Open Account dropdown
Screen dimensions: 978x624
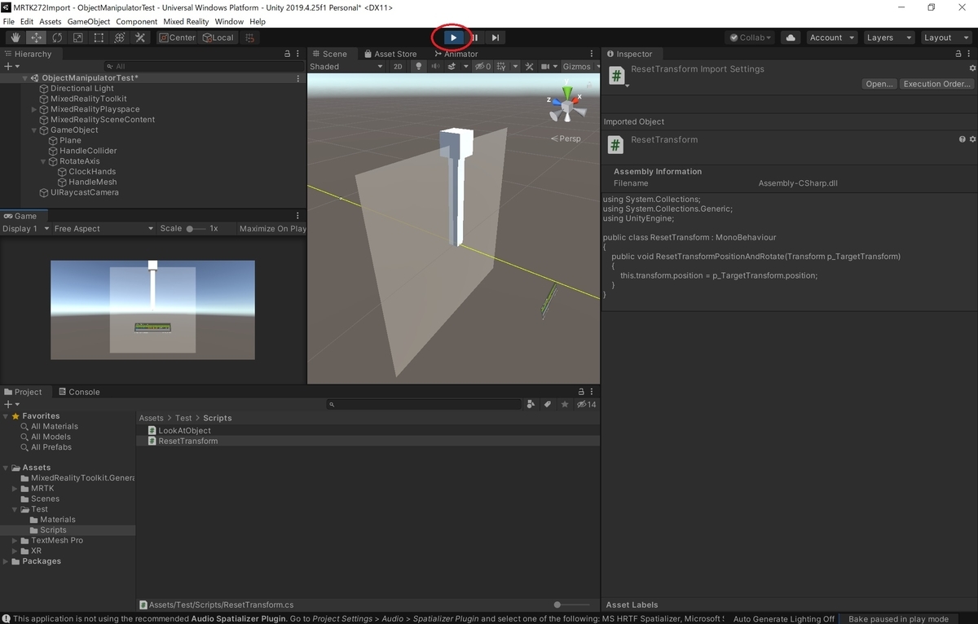[x=831, y=37]
